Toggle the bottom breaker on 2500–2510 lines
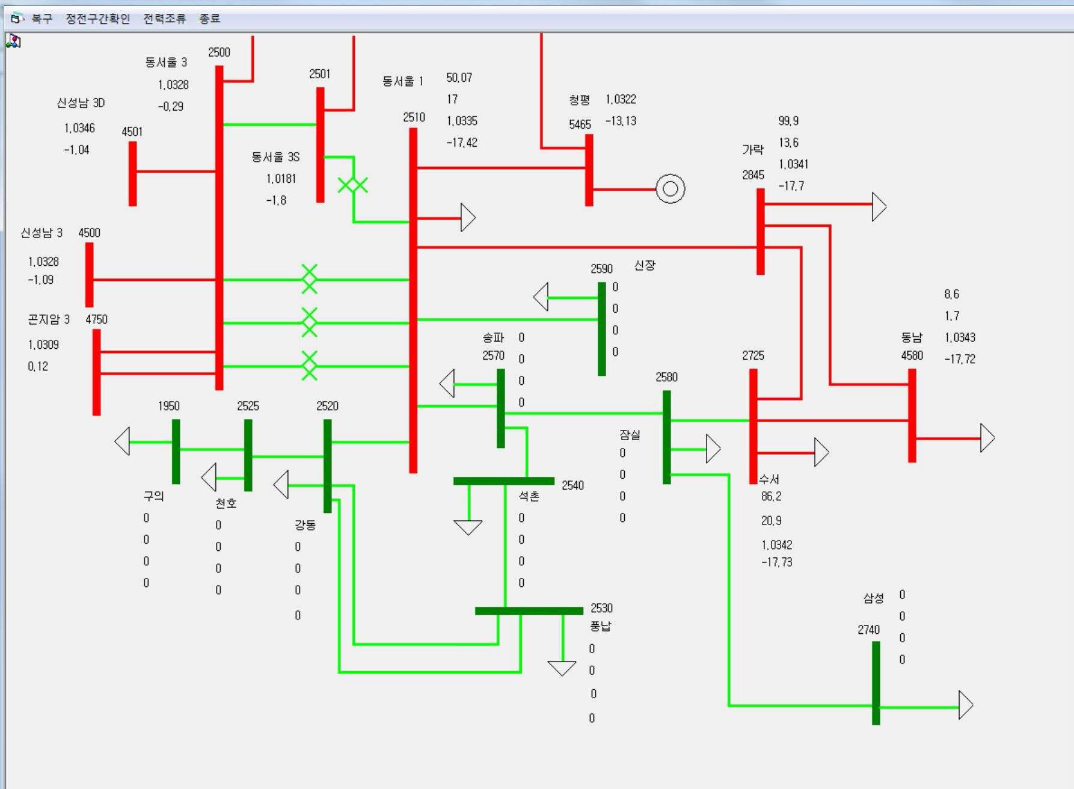 309,366
